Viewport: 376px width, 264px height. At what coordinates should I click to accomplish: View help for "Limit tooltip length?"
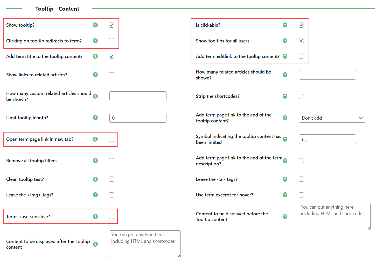click(x=95, y=118)
